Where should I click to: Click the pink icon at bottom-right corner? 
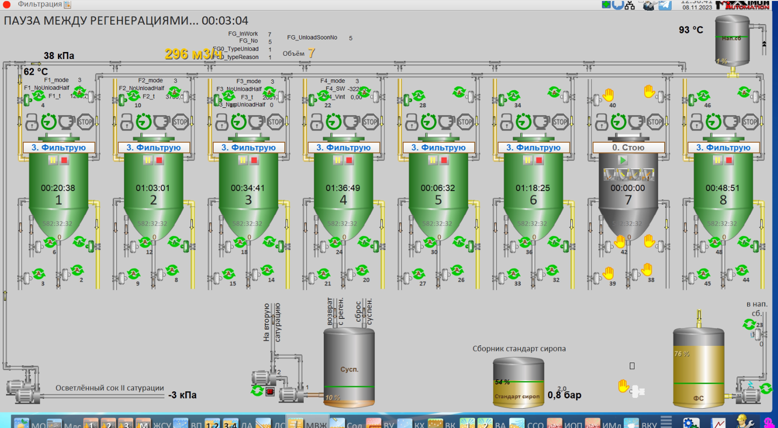point(769,422)
